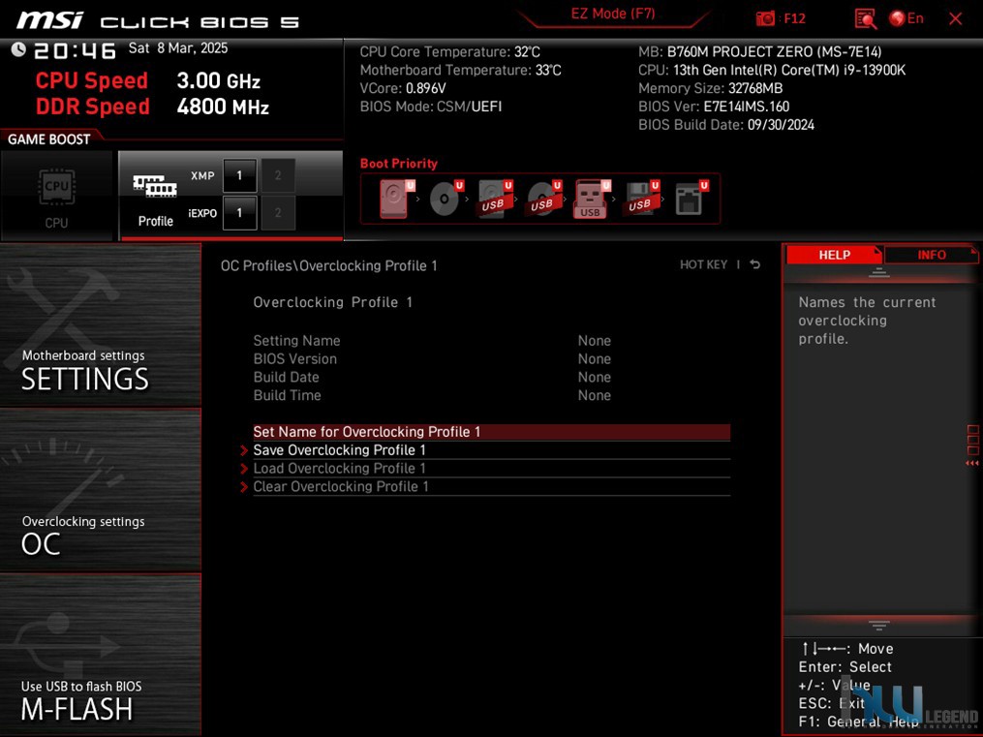Click the help panel top scroll handle
The height and width of the screenshot is (737, 983).
coord(879,272)
